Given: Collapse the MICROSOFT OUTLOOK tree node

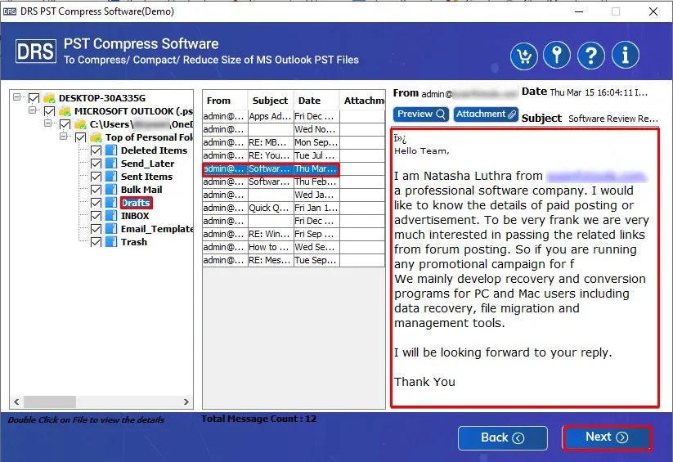Looking at the screenshot, I should click(32, 110).
